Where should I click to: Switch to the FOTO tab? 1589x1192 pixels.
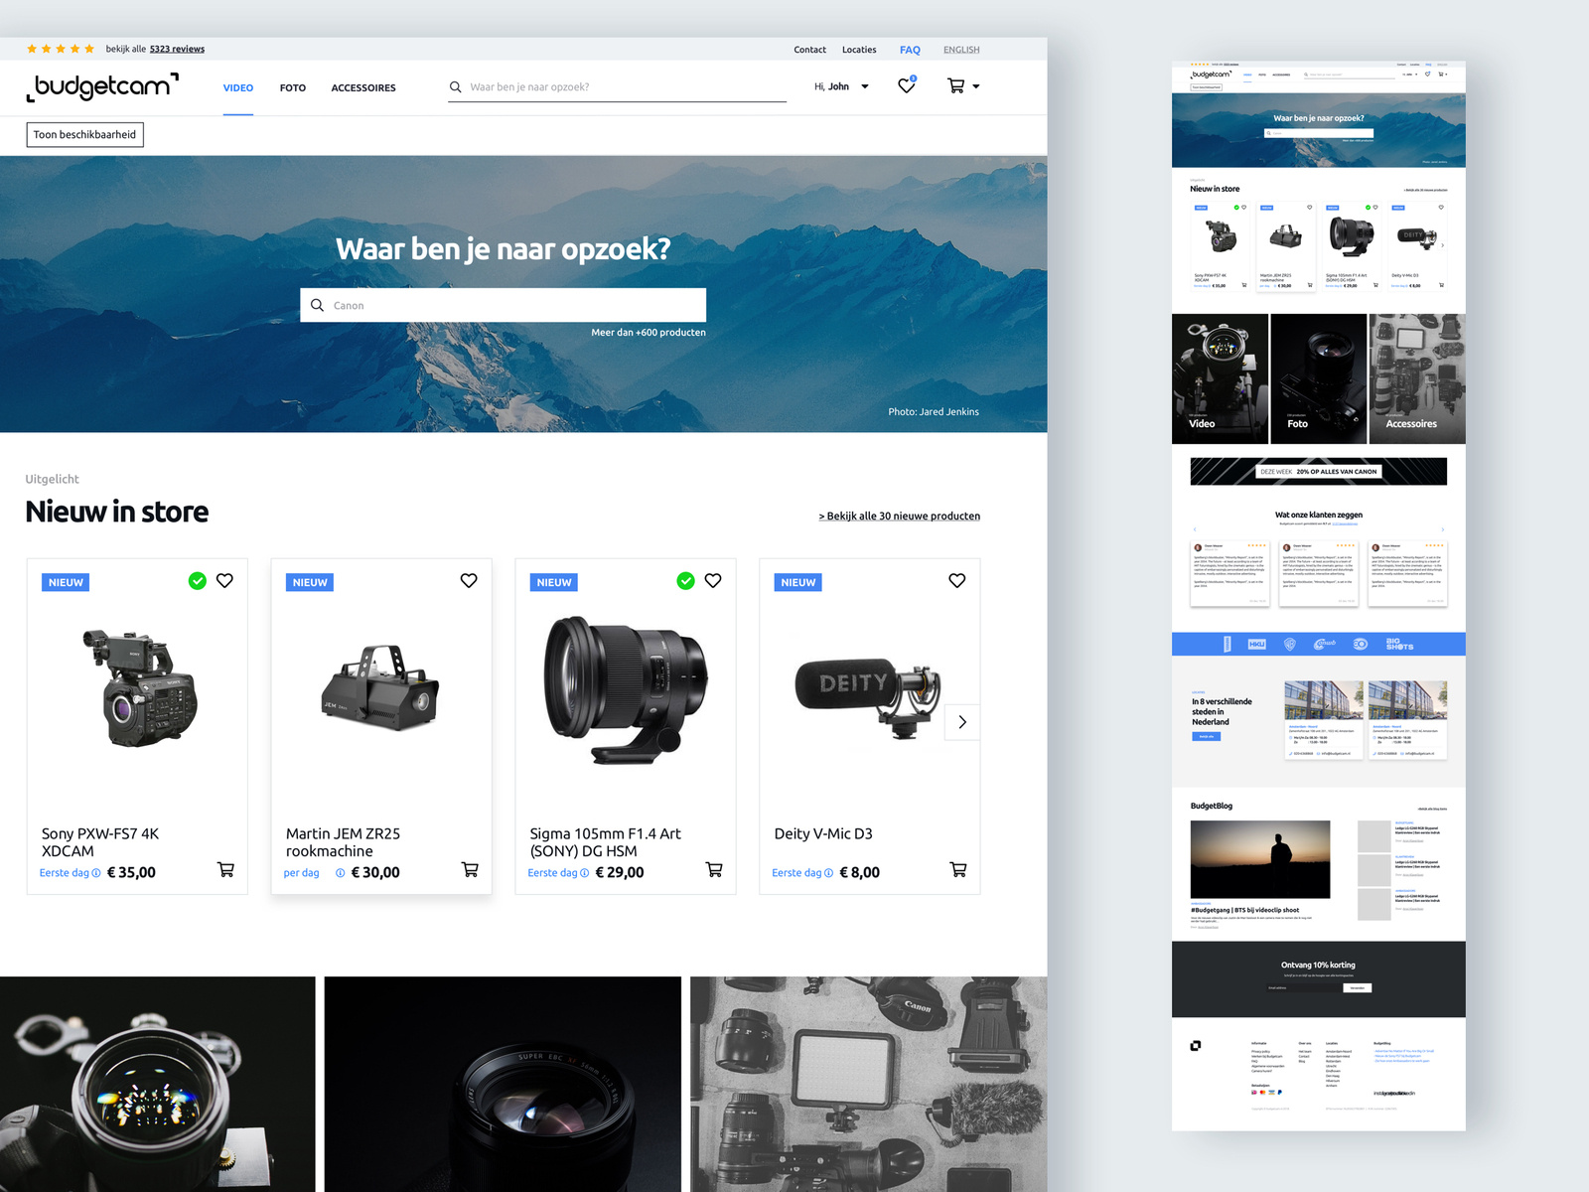point(293,87)
